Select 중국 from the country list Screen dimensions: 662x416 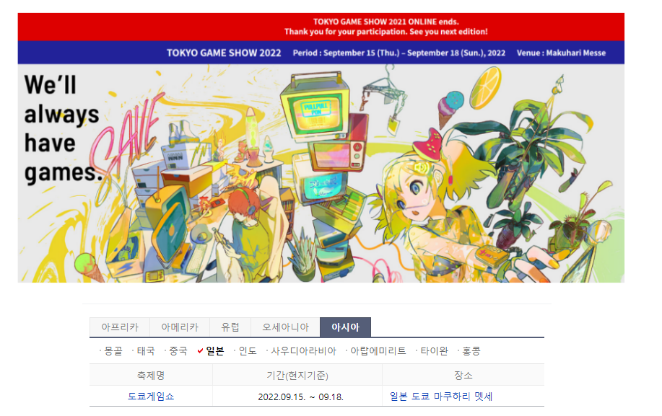pos(178,350)
